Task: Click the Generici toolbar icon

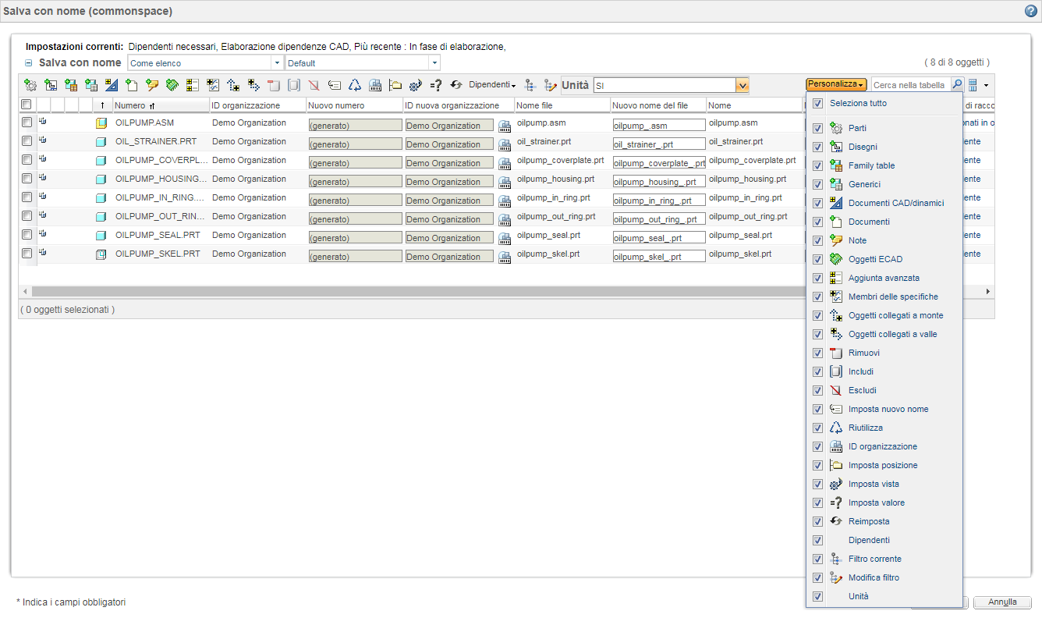Action: 91,85
